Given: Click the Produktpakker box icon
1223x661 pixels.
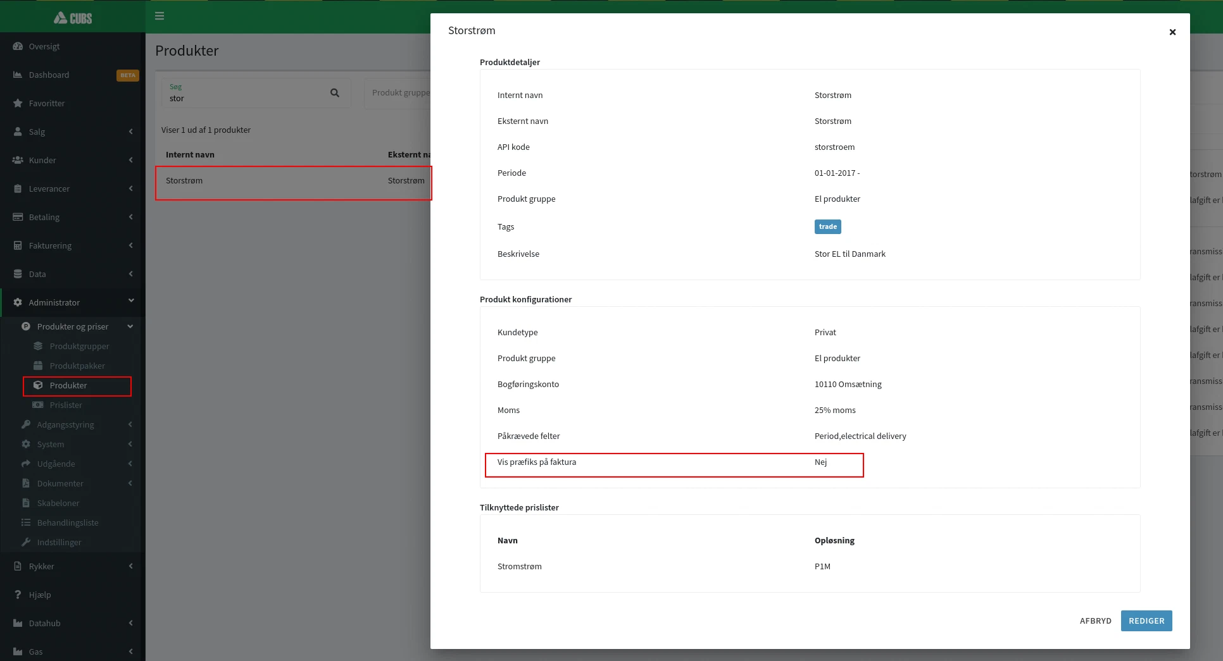Looking at the screenshot, I should 38,366.
